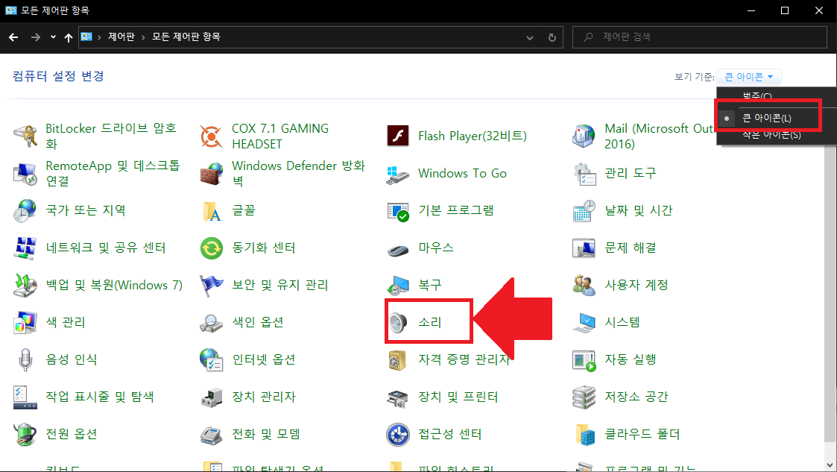Expand the address bar history dropdown
Viewport: 837px width, 472px height.
pyautogui.click(x=529, y=37)
